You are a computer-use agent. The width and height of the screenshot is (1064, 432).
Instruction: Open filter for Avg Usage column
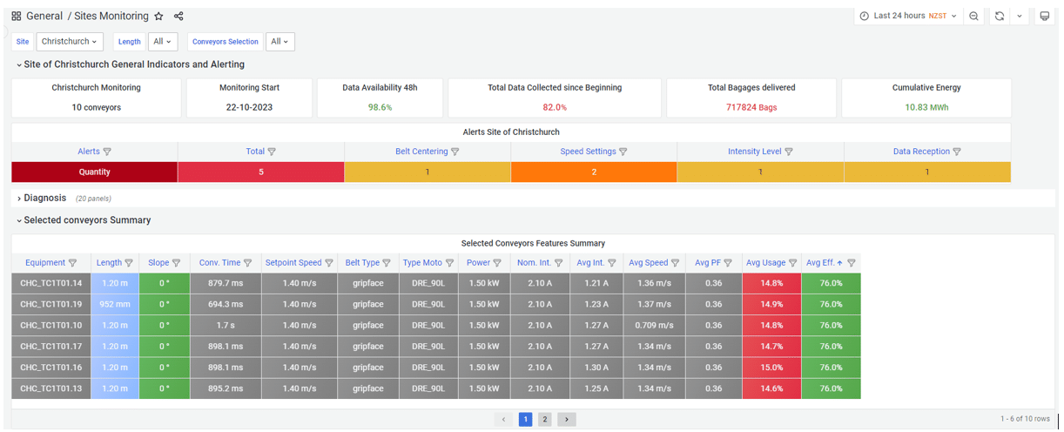pos(792,263)
